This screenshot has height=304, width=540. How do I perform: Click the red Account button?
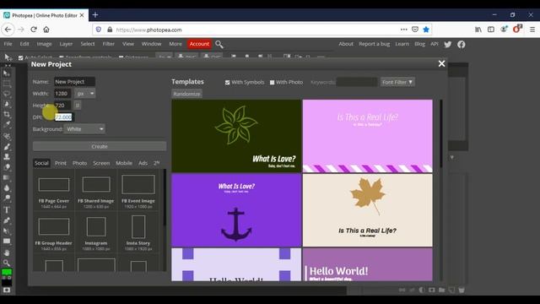click(x=199, y=44)
